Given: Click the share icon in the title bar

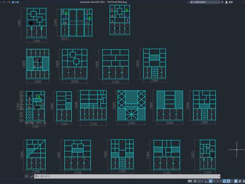Looking at the screenshot, I should pyautogui.click(x=13, y=2).
